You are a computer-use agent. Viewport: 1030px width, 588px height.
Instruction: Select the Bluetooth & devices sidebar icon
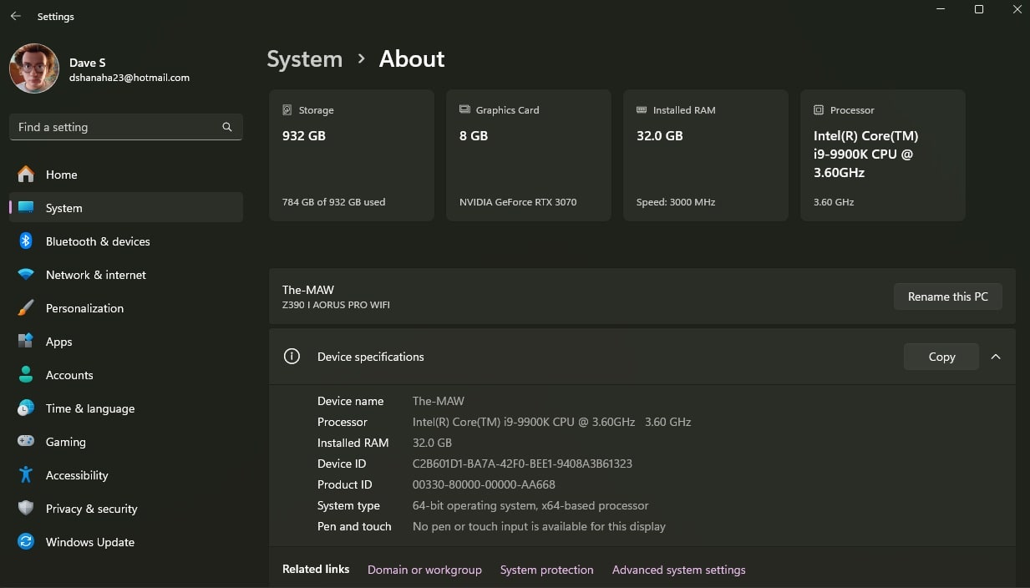point(28,241)
